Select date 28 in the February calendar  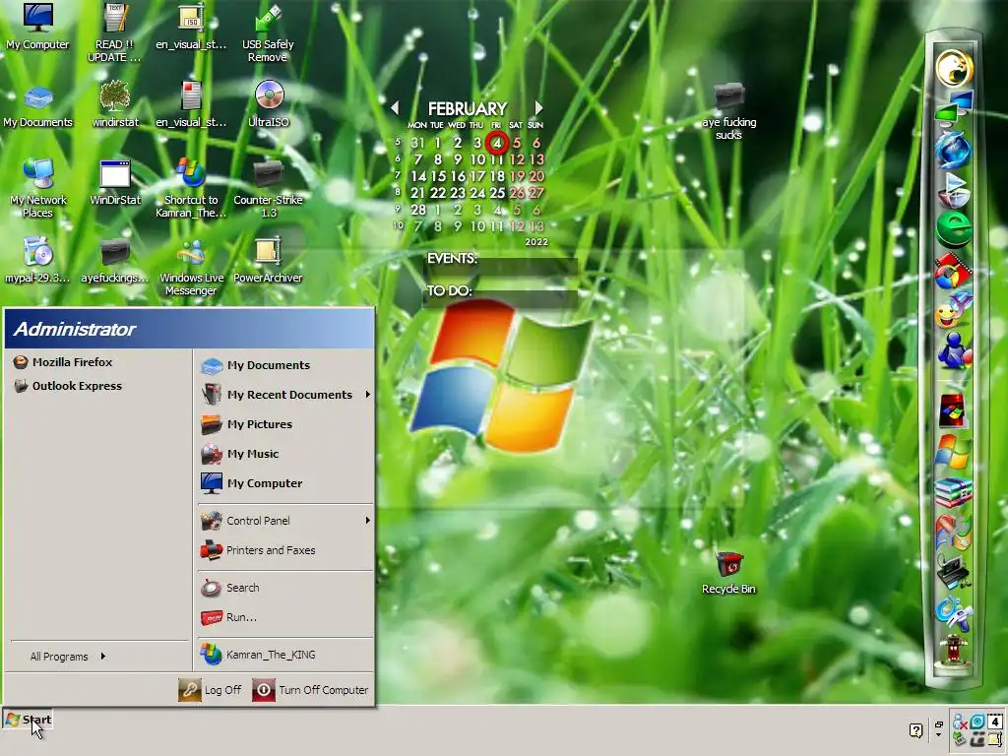418,210
